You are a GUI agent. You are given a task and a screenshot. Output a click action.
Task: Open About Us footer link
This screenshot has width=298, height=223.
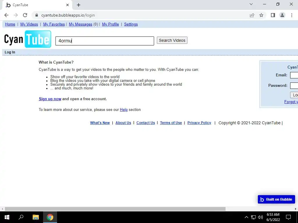(123, 123)
